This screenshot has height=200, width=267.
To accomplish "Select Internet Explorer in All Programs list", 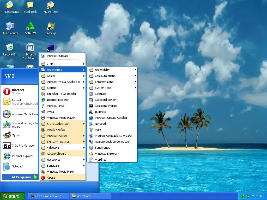I will pos(63,100).
